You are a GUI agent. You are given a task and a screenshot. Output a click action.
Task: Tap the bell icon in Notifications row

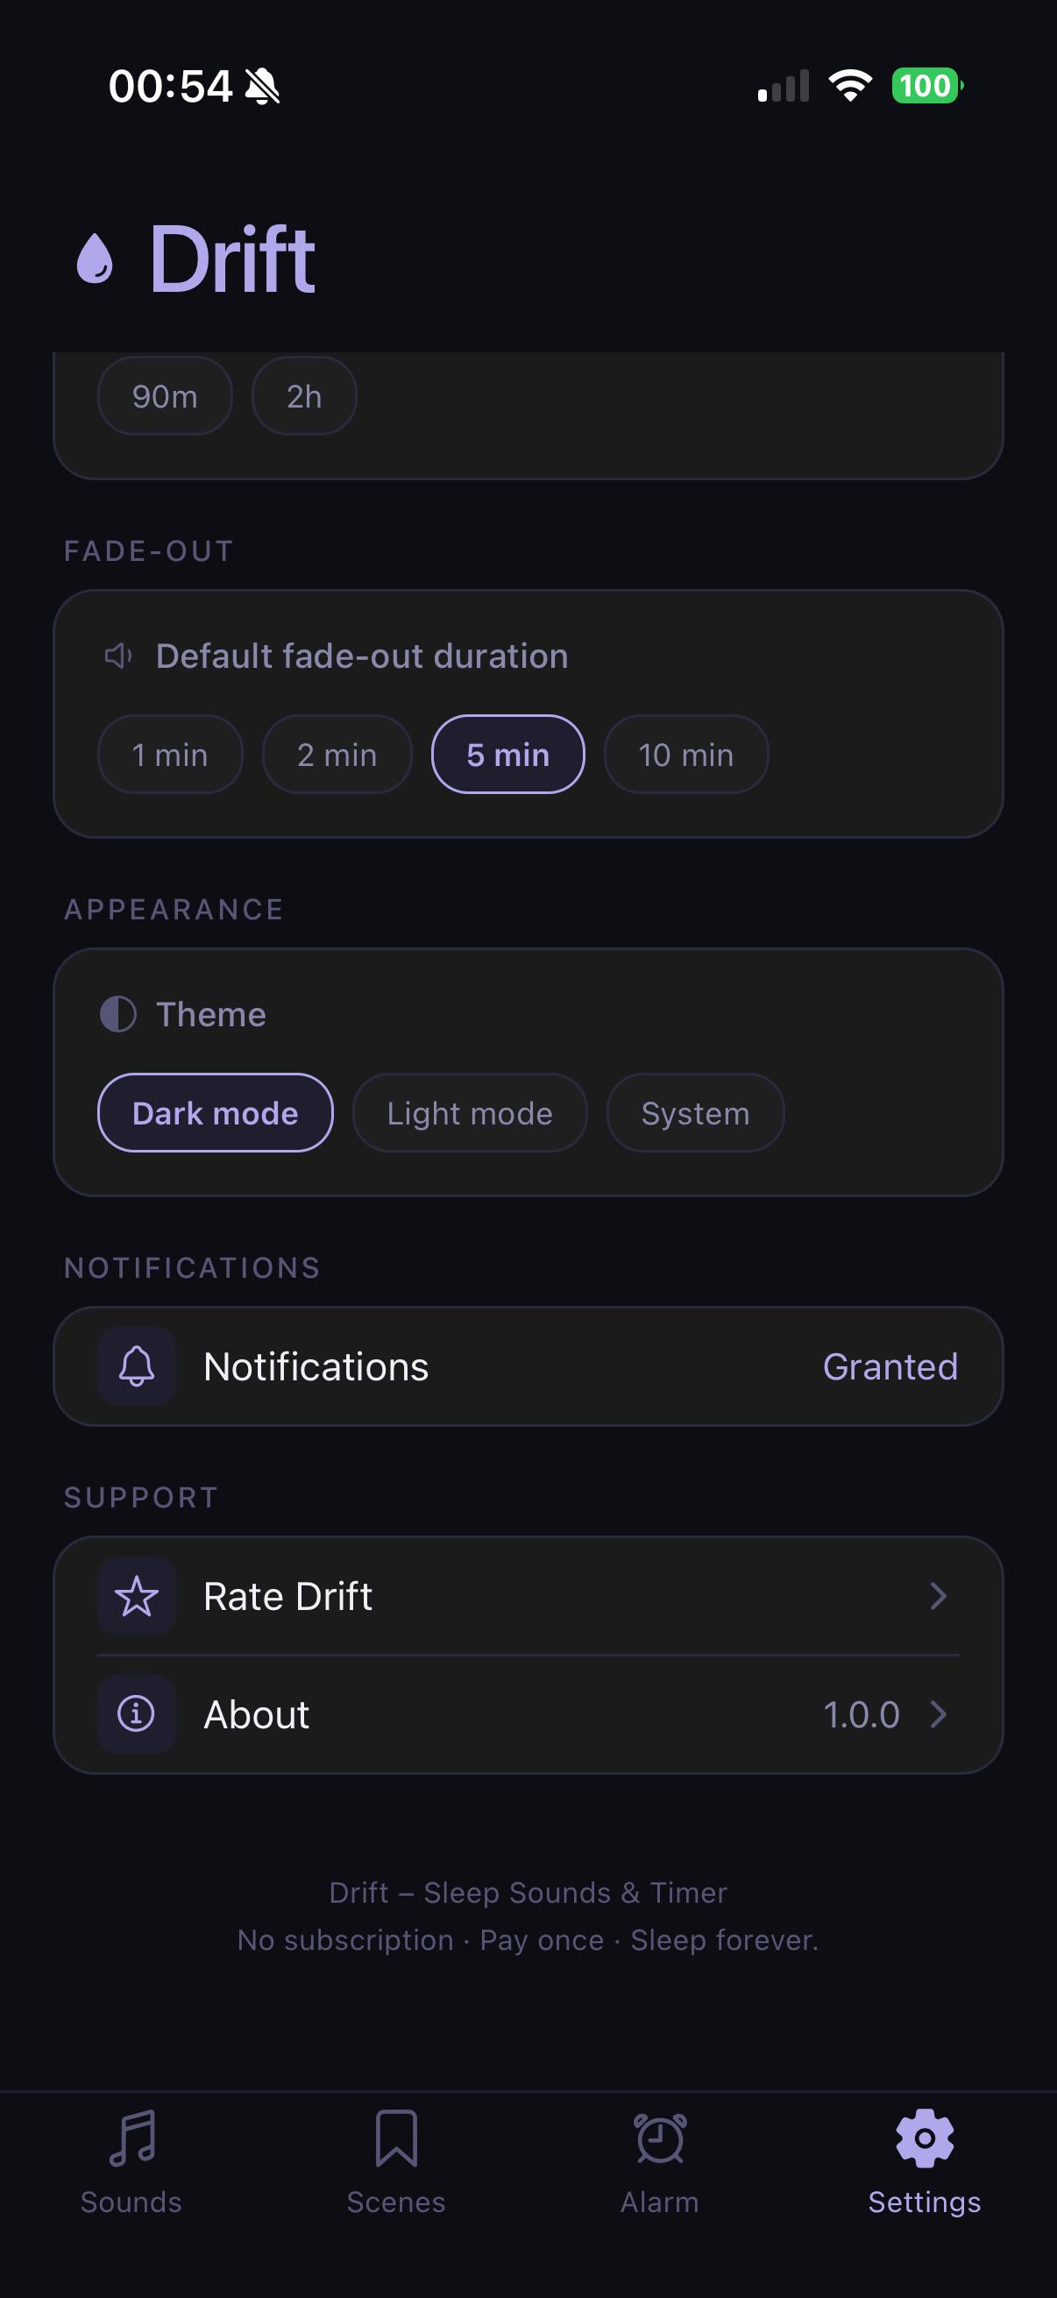click(x=137, y=1366)
